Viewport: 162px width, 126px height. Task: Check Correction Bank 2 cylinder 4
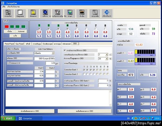(x=94, y=74)
